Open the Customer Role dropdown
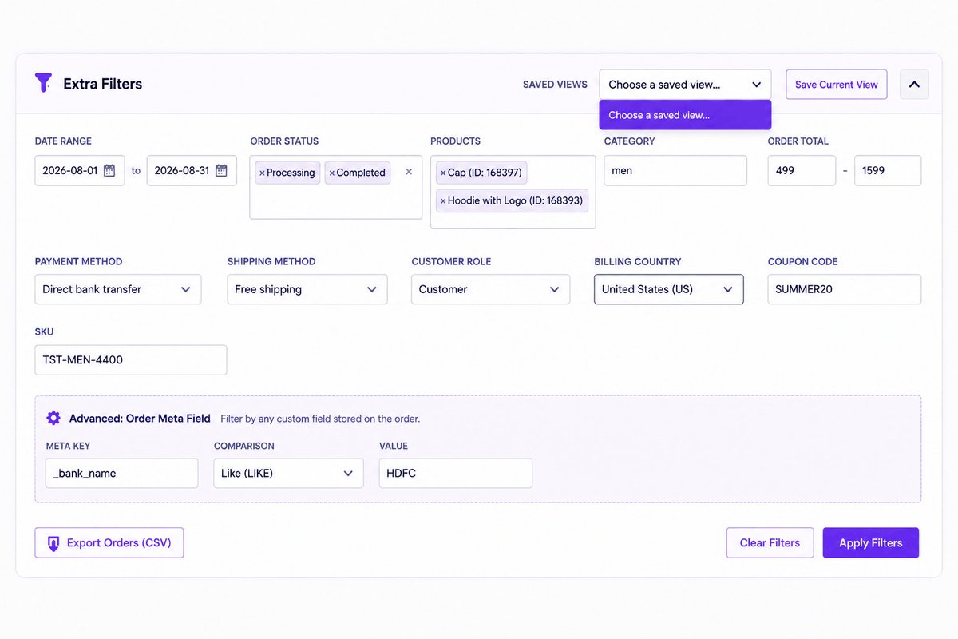Screen dimensions: 958x639 pyautogui.click(x=490, y=289)
